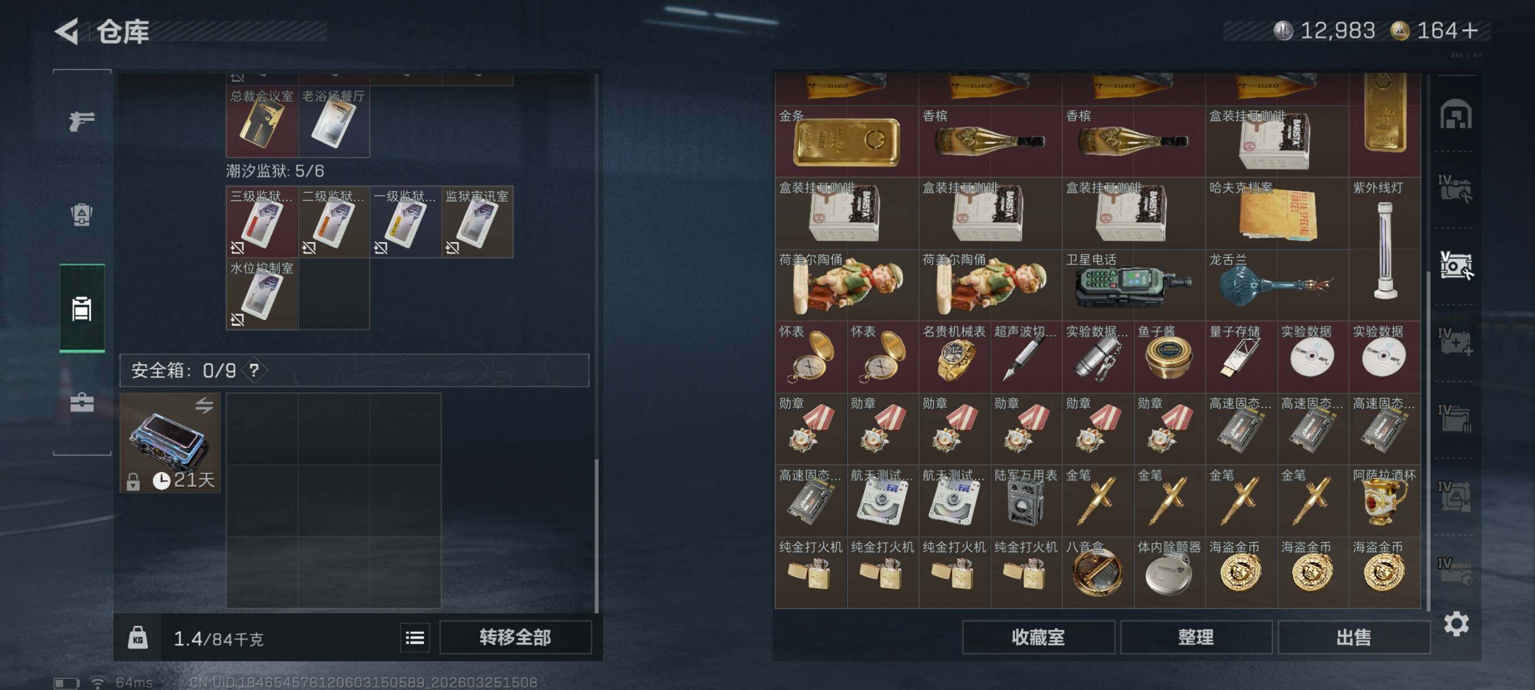The height and width of the screenshot is (690, 1535).
Task: Click the question mark next to 安全箱 0/9
Action: [255, 370]
